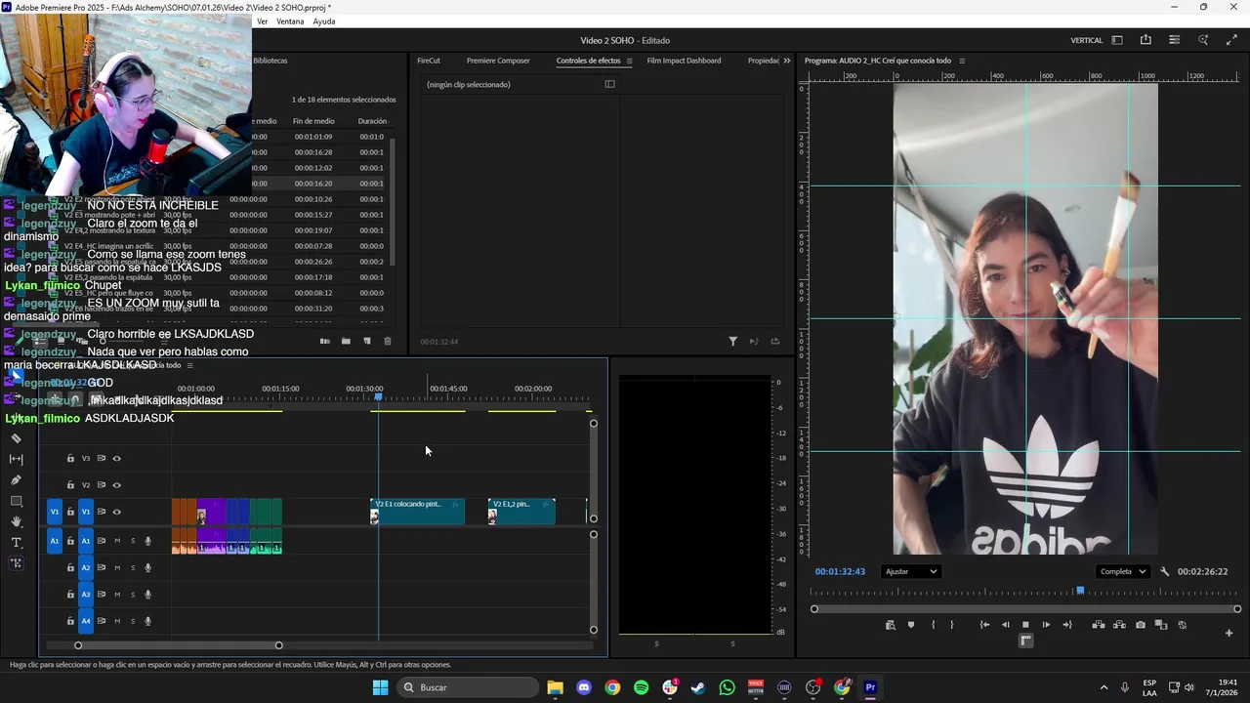Stop playback in the Program monitor
This screenshot has height=703, width=1250.
1025,625
